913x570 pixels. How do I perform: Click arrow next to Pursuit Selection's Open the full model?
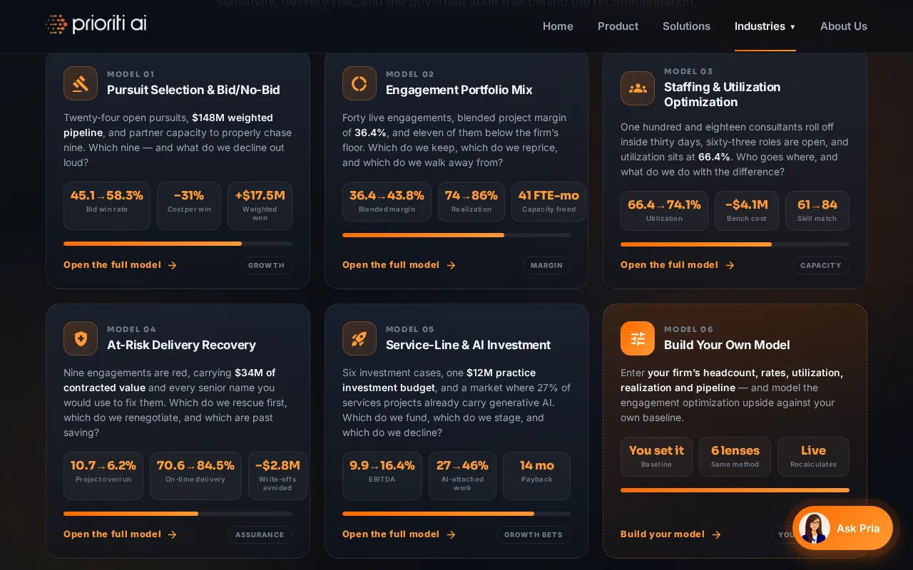pyautogui.click(x=172, y=265)
